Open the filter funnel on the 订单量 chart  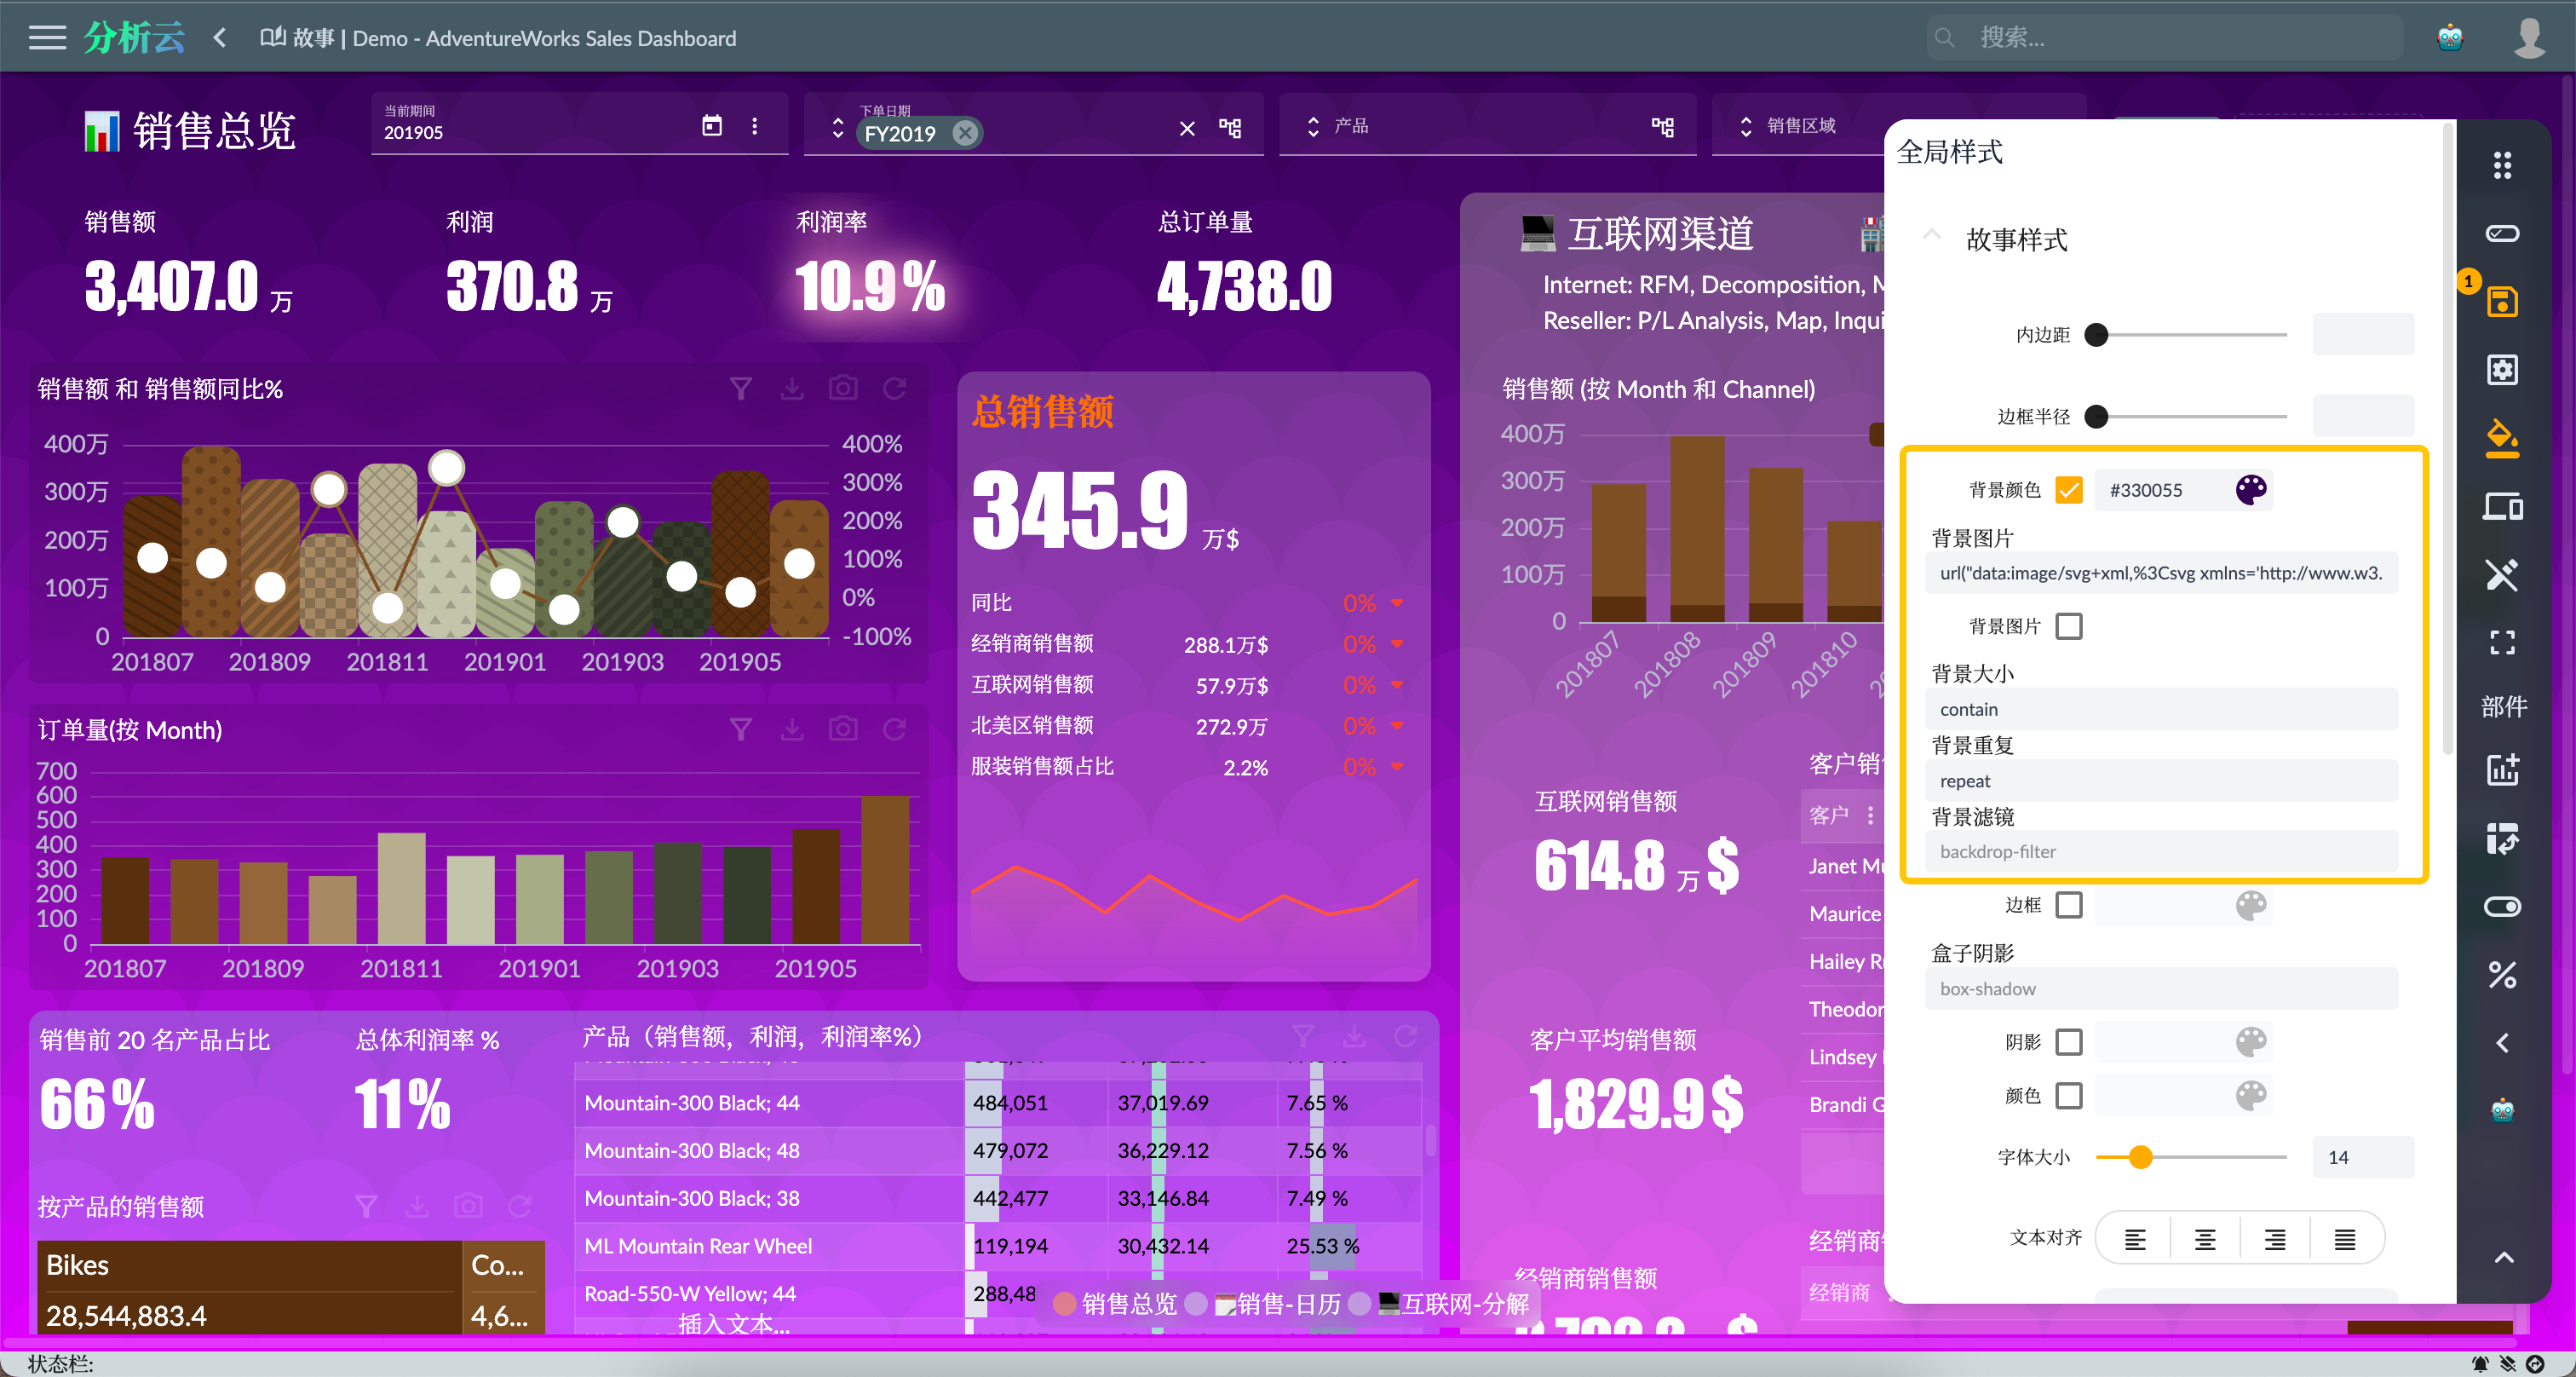(x=741, y=728)
